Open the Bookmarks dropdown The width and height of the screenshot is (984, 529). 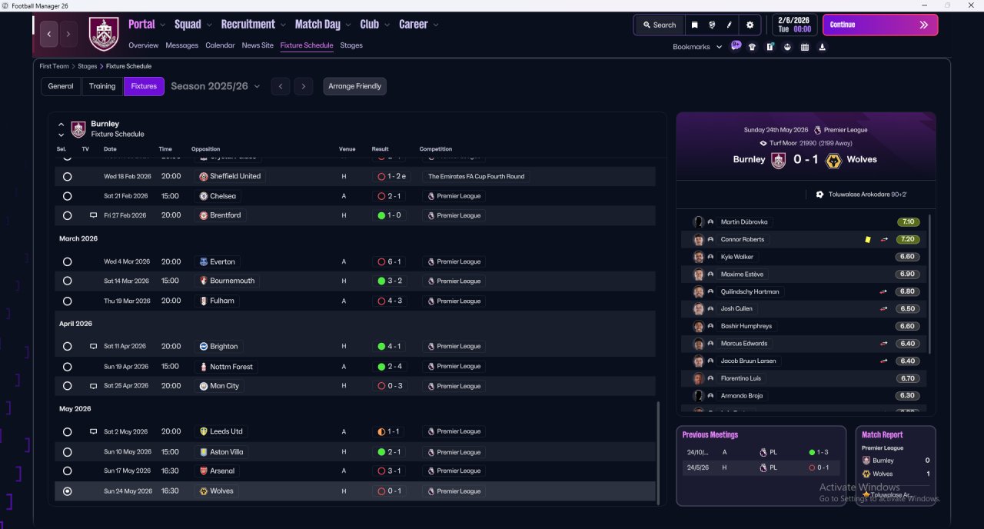[697, 47]
